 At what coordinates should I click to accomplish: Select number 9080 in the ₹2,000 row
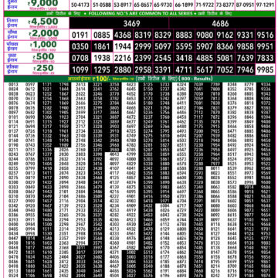(x=205, y=35)
